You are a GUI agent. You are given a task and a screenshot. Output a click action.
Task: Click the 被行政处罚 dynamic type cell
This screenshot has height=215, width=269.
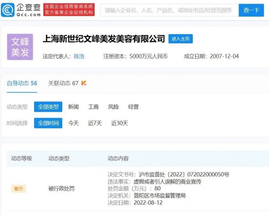click(x=61, y=189)
